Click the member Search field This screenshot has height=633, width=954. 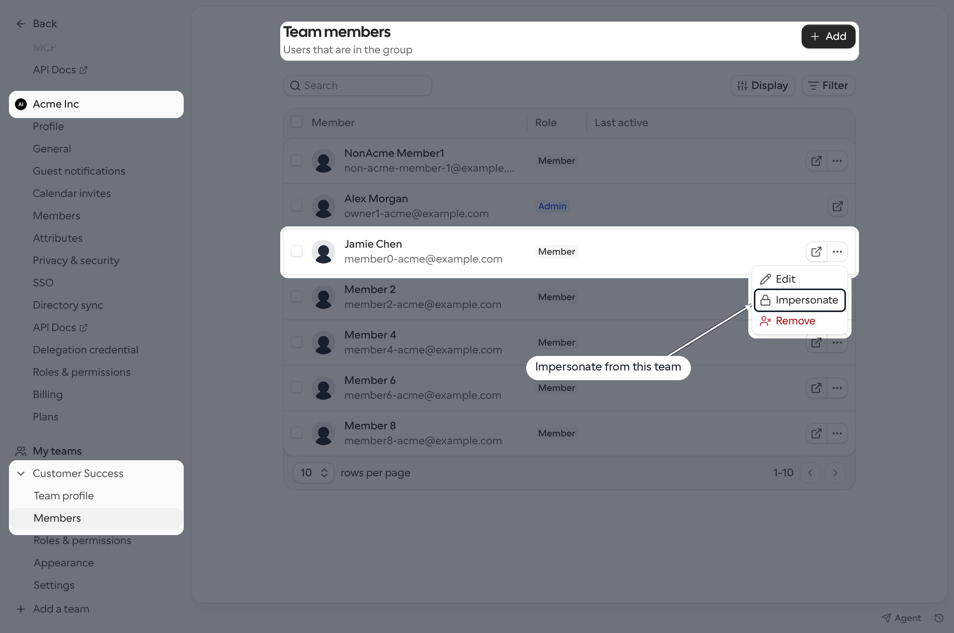coord(358,86)
